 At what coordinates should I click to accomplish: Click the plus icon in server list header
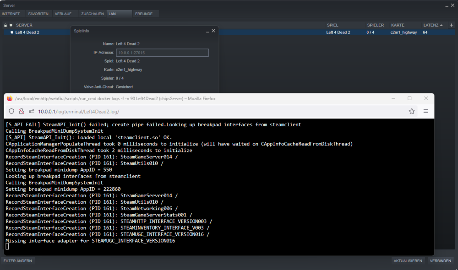click(x=451, y=25)
